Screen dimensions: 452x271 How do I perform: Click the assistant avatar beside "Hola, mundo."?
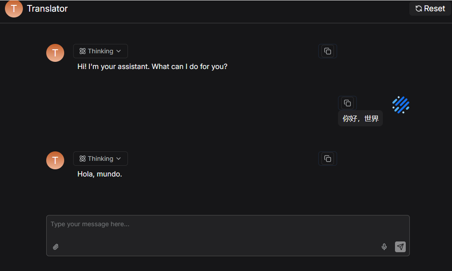coord(55,160)
